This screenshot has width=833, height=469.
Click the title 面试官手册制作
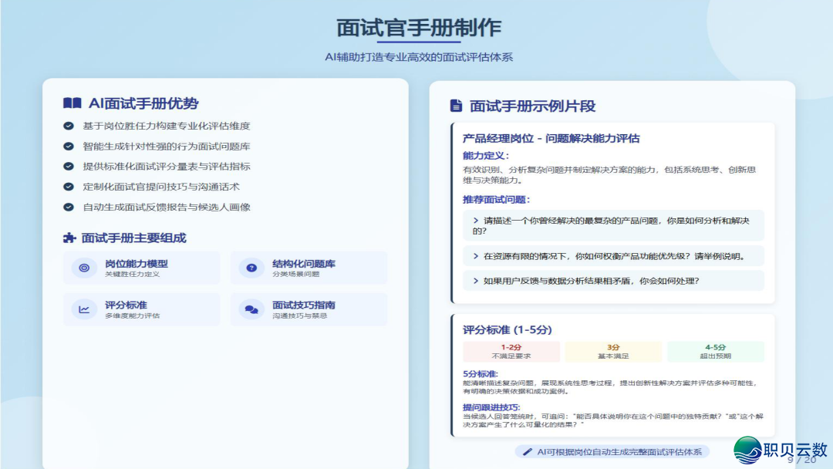pyautogui.click(x=419, y=28)
